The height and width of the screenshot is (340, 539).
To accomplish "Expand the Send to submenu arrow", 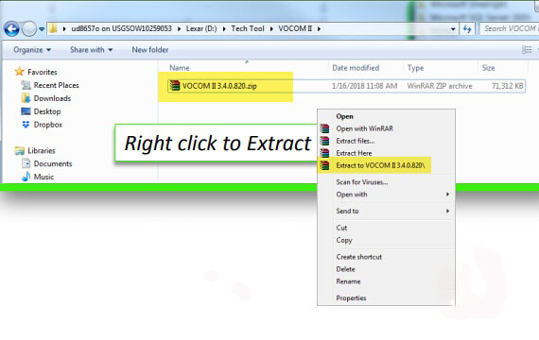I will coord(447,211).
